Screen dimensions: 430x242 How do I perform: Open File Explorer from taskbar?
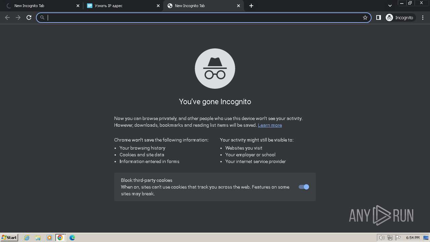(x=38, y=238)
